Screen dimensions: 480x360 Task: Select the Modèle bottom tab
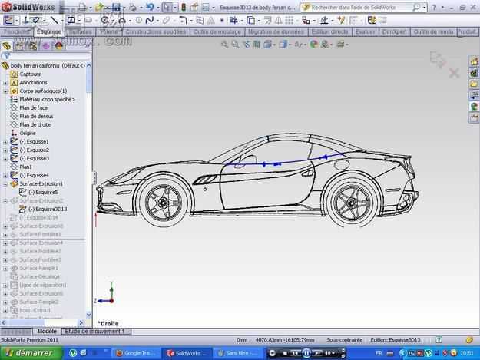(47, 332)
